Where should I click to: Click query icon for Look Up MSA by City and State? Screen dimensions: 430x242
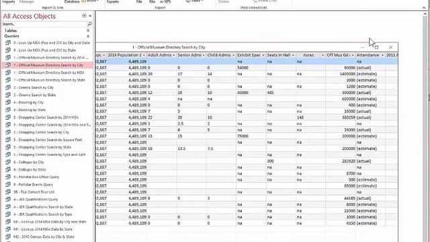pyautogui.click(x=8, y=43)
